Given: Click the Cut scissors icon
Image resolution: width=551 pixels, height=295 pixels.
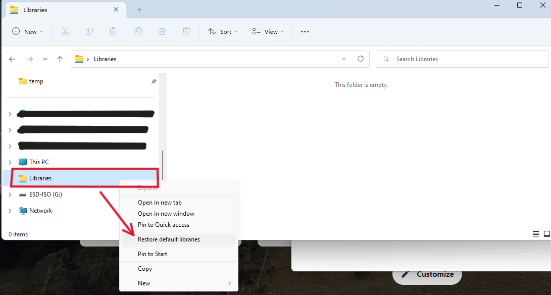Looking at the screenshot, I should (65, 32).
